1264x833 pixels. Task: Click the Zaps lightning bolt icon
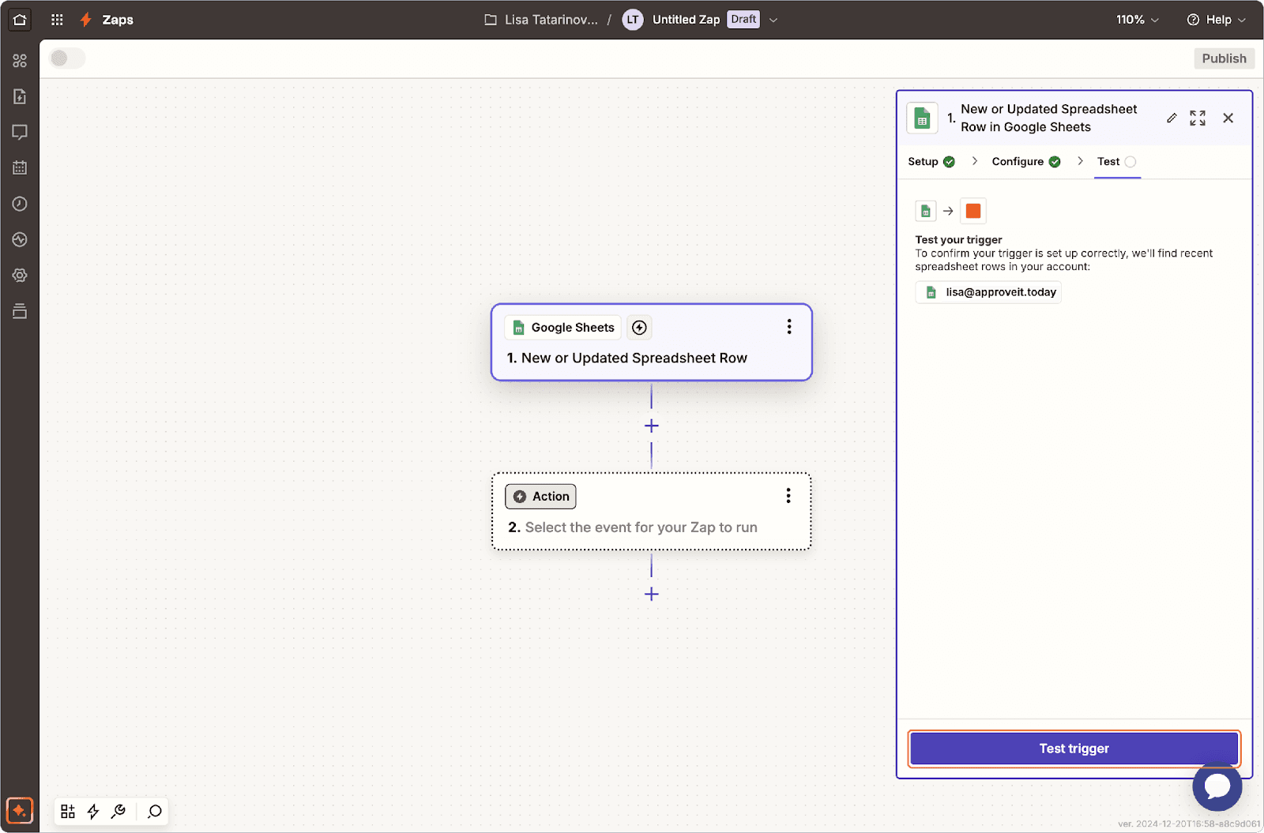(x=86, y=20)
